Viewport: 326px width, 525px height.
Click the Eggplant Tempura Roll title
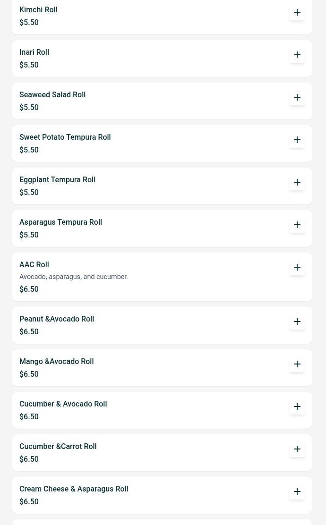[x=57, y=179]
